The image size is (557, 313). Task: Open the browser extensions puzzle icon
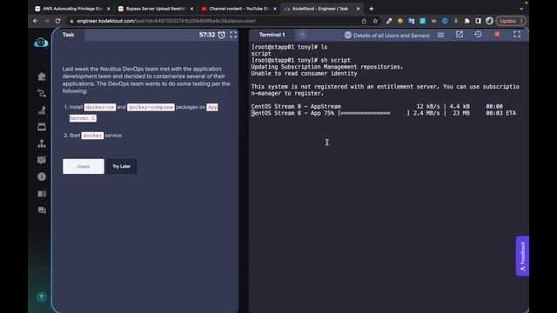coord(466,21)
